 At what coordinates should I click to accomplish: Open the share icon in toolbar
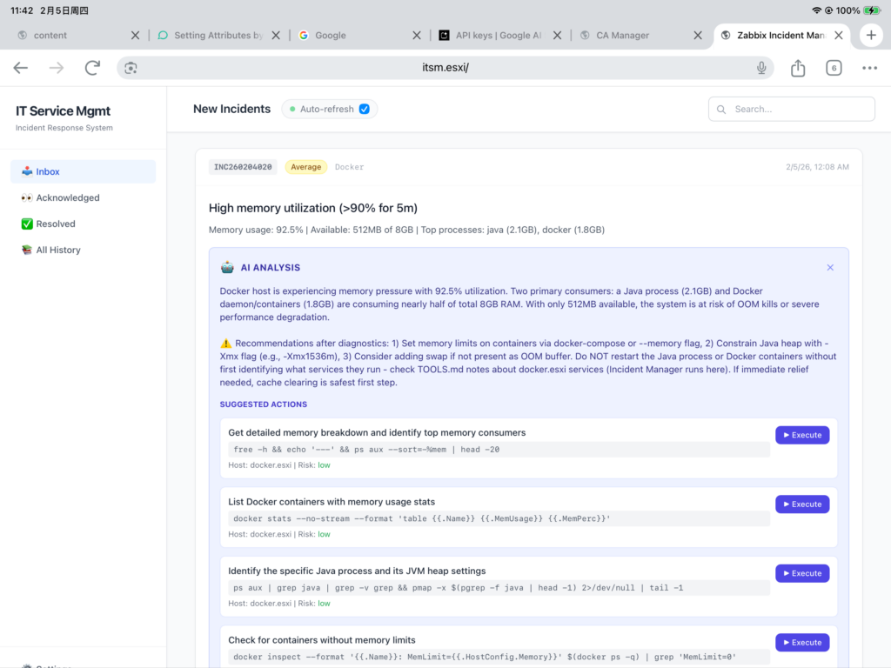(x=798, y=68)
